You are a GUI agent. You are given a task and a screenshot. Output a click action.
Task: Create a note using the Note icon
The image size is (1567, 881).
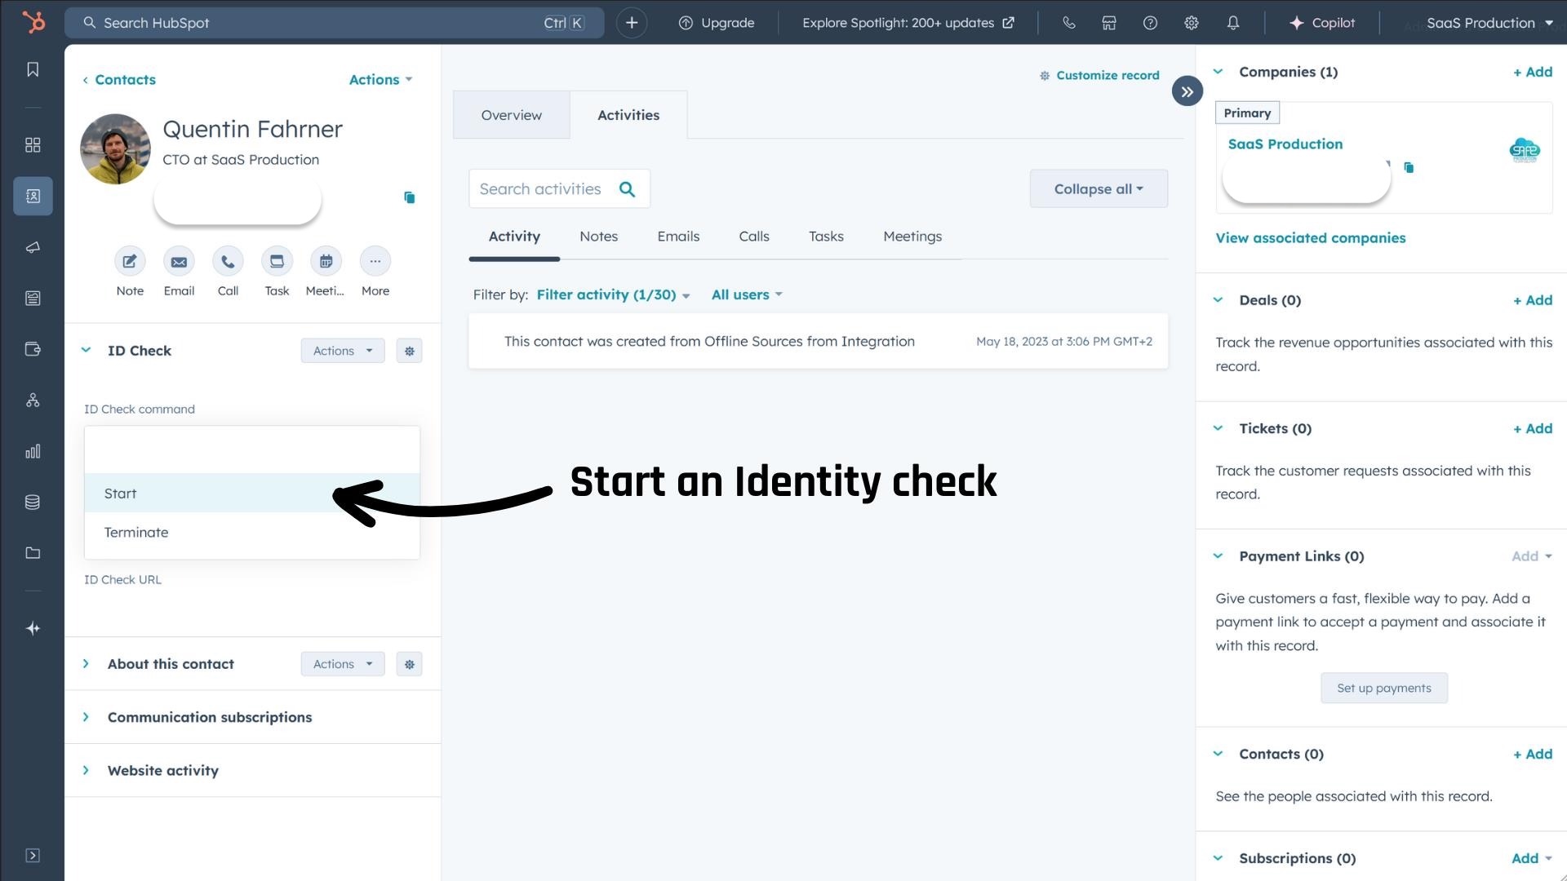129,261
